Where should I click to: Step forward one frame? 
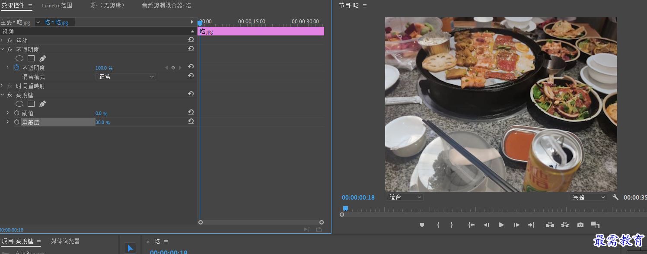click(x=516, y=225)
